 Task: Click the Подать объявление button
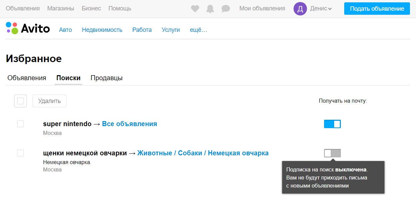click(377, 9)
